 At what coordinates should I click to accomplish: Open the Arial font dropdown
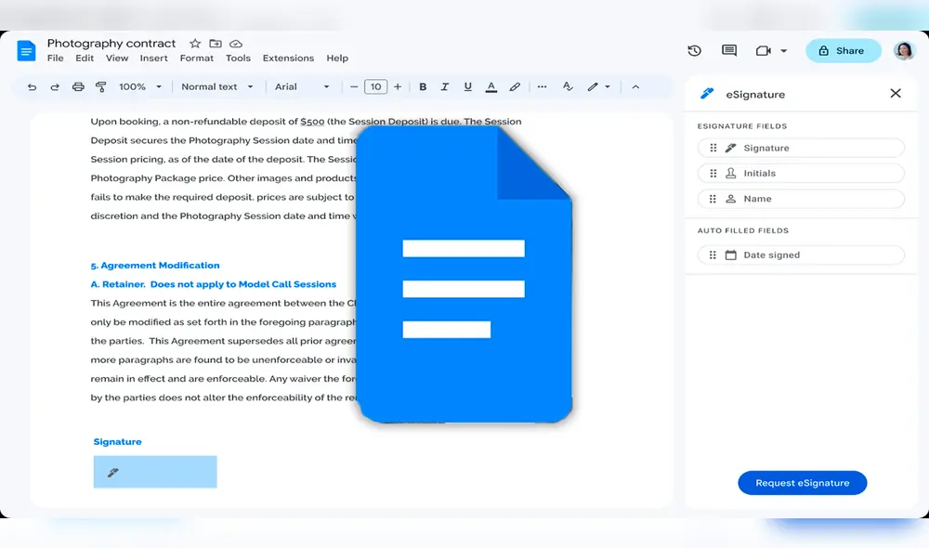[302, 86]
